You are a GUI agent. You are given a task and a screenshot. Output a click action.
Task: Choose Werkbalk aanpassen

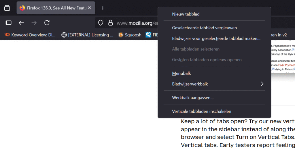pos(214,98)
